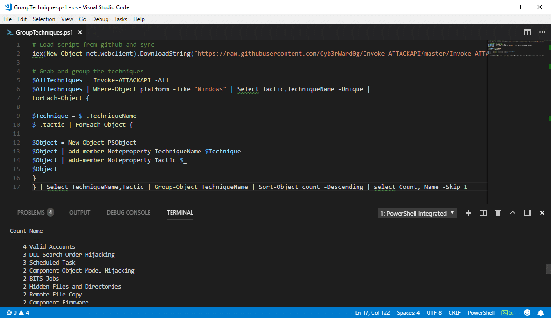The image size is (551, 318).
Task: Open the File menu
Action: click(x=7, y=19)
